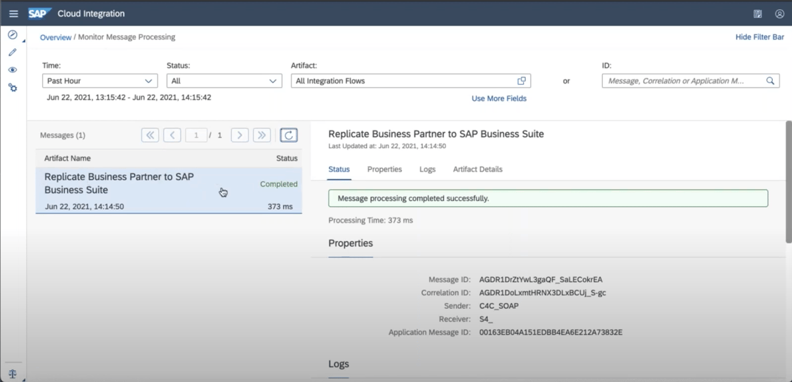Image resolution: width=792 pixels, height=382 pixels.
Task: Click the Completed status text
Action: point(279,184)
